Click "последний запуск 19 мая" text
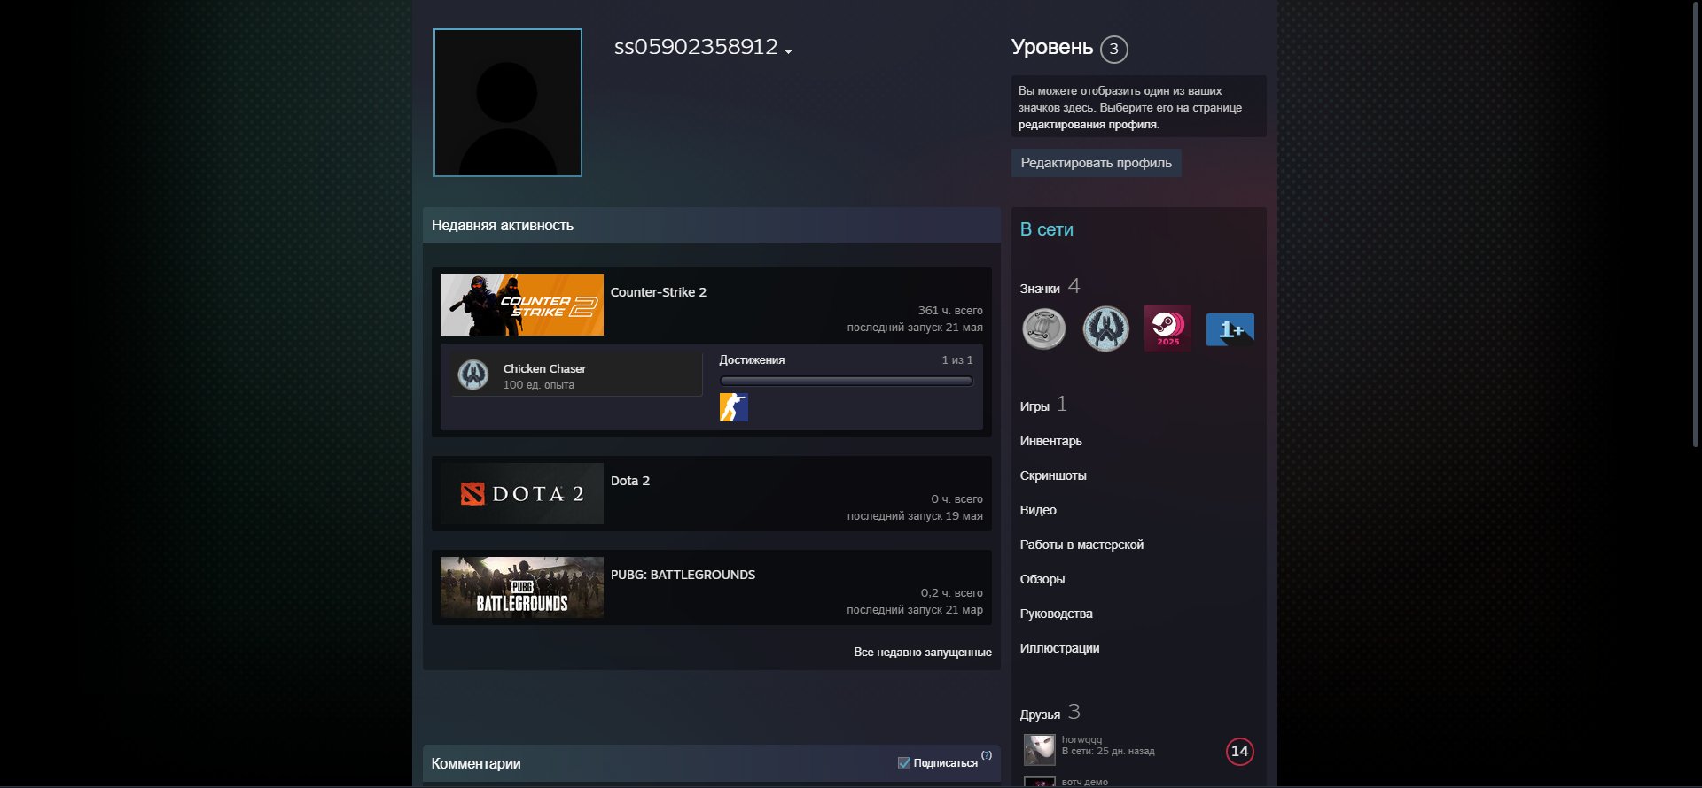 coord(915,516)
